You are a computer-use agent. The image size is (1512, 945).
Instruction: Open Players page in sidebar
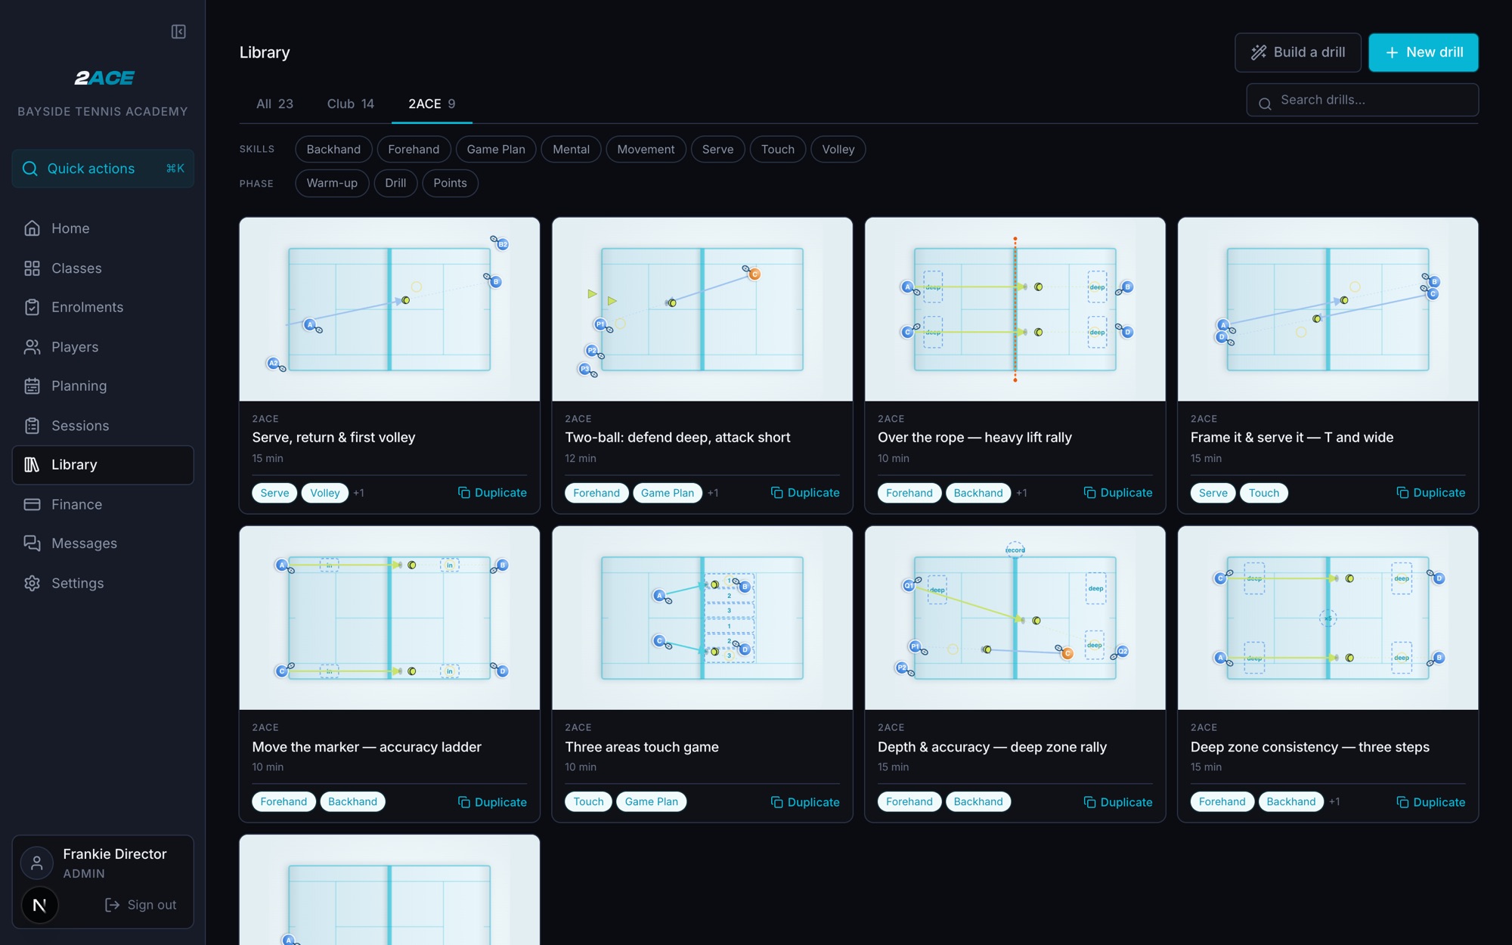pyautogui.click(x=103, y=347)
